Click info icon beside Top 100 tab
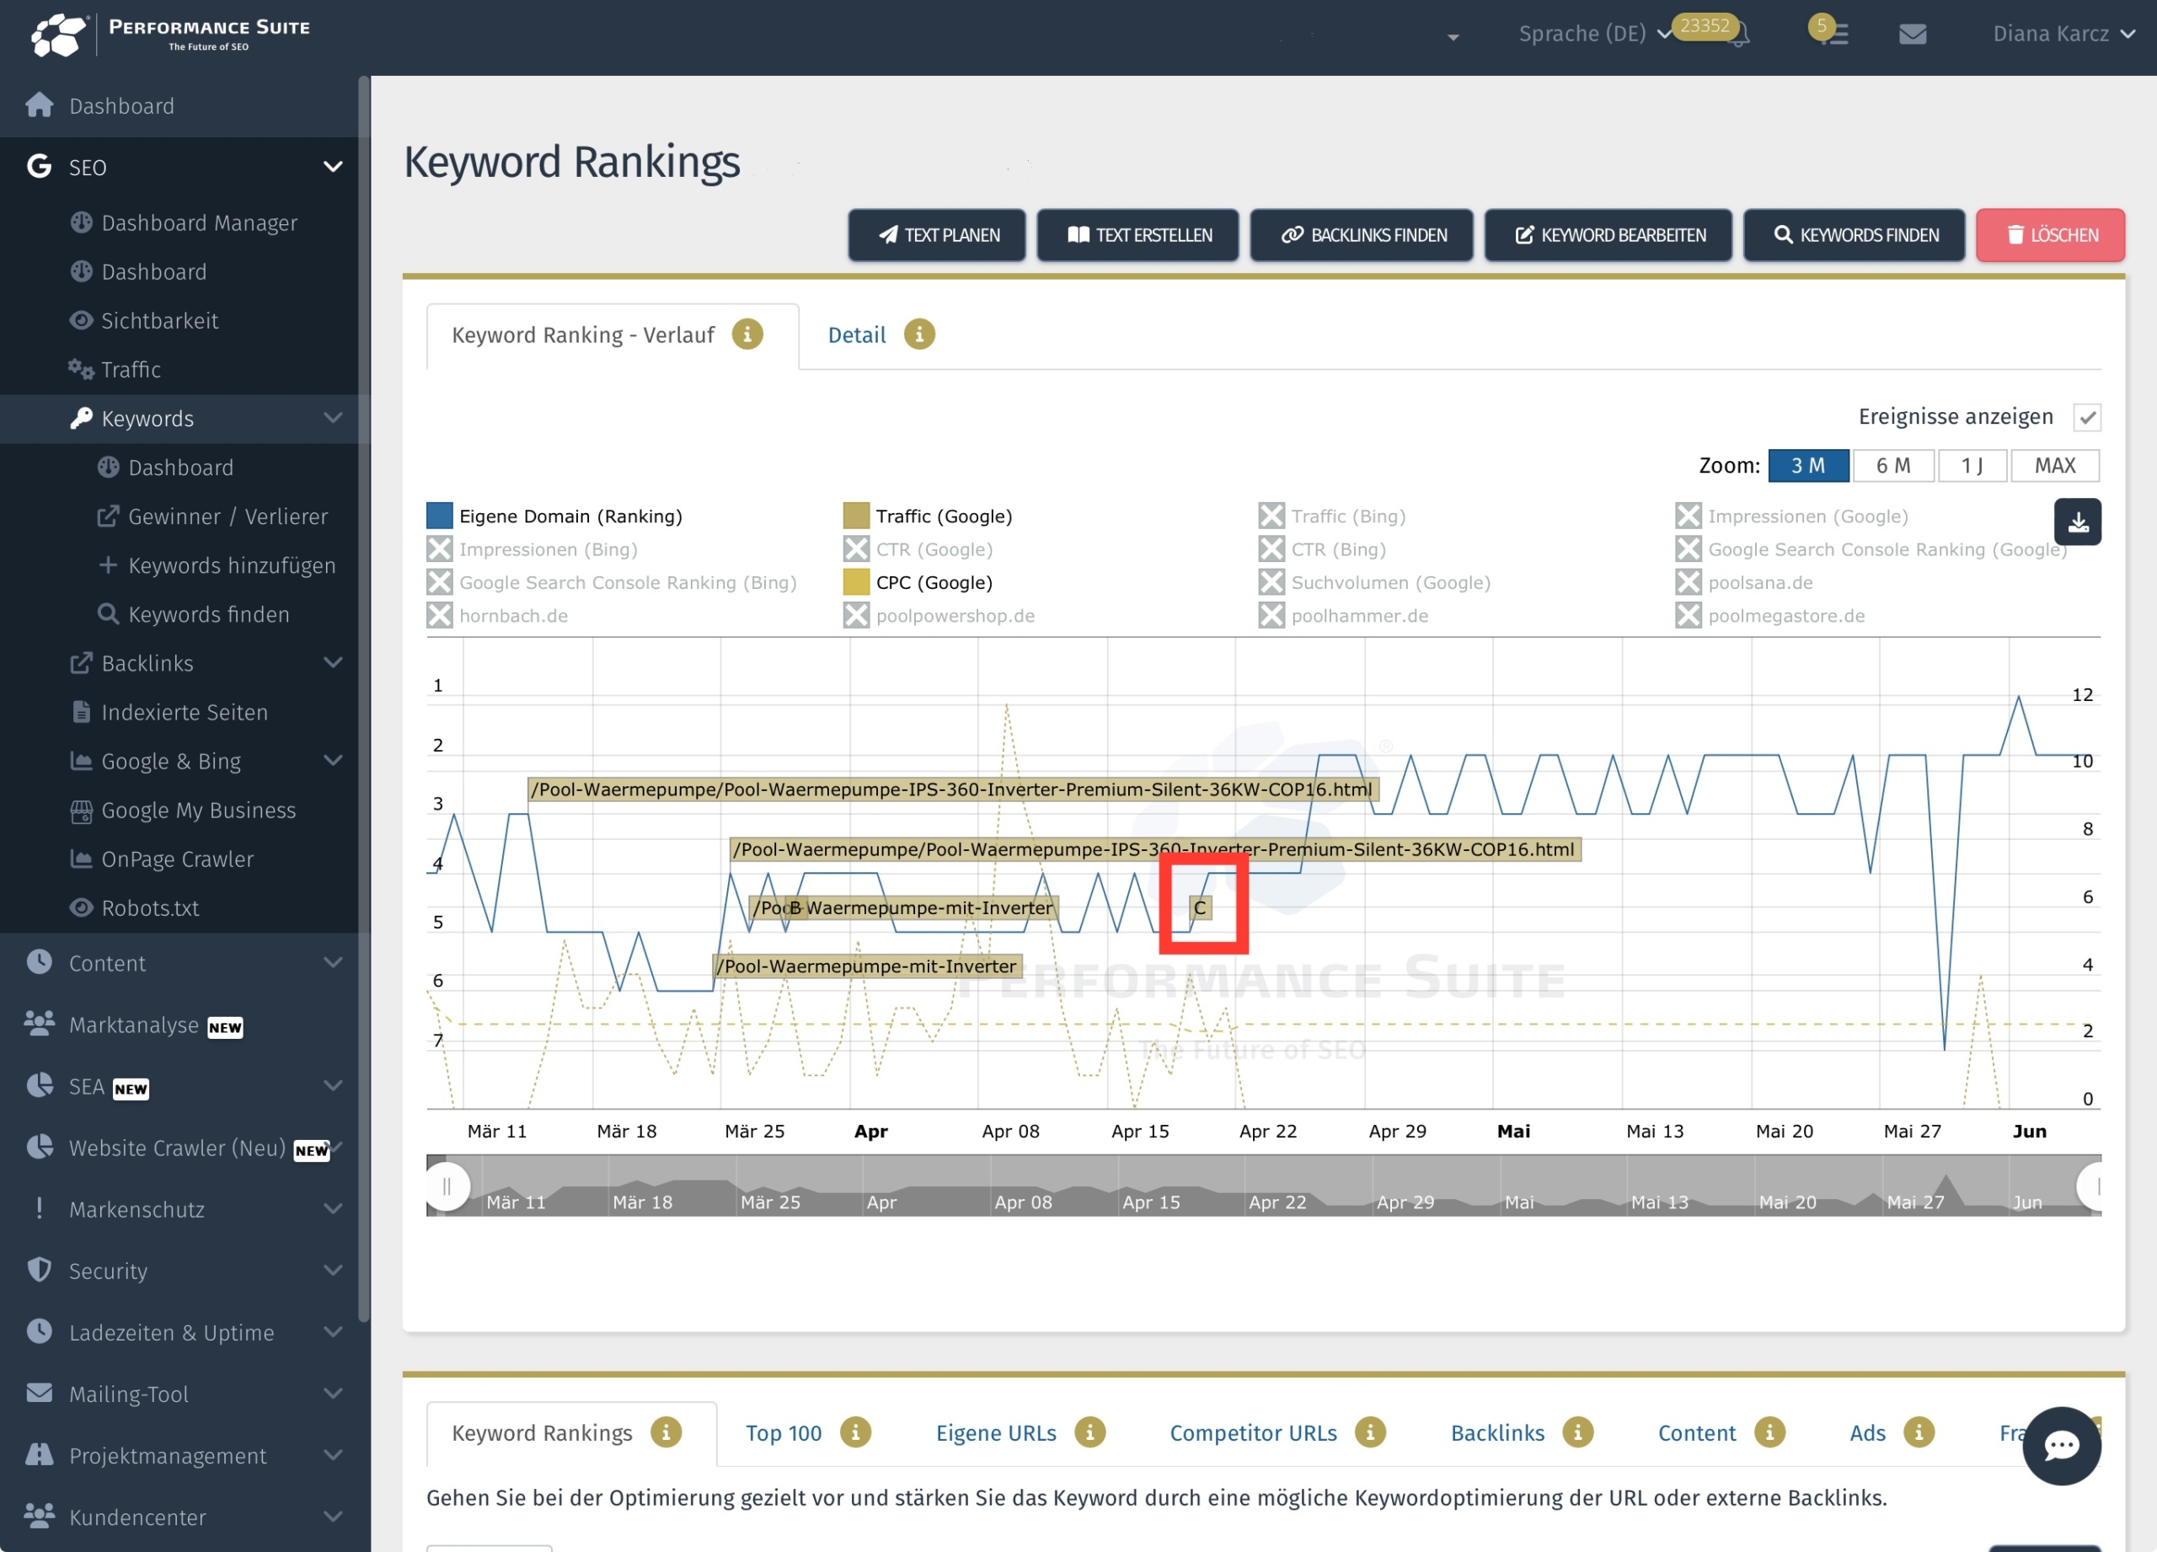2157x1552 pixels. pyautogui.click(x=855, y=1432)
